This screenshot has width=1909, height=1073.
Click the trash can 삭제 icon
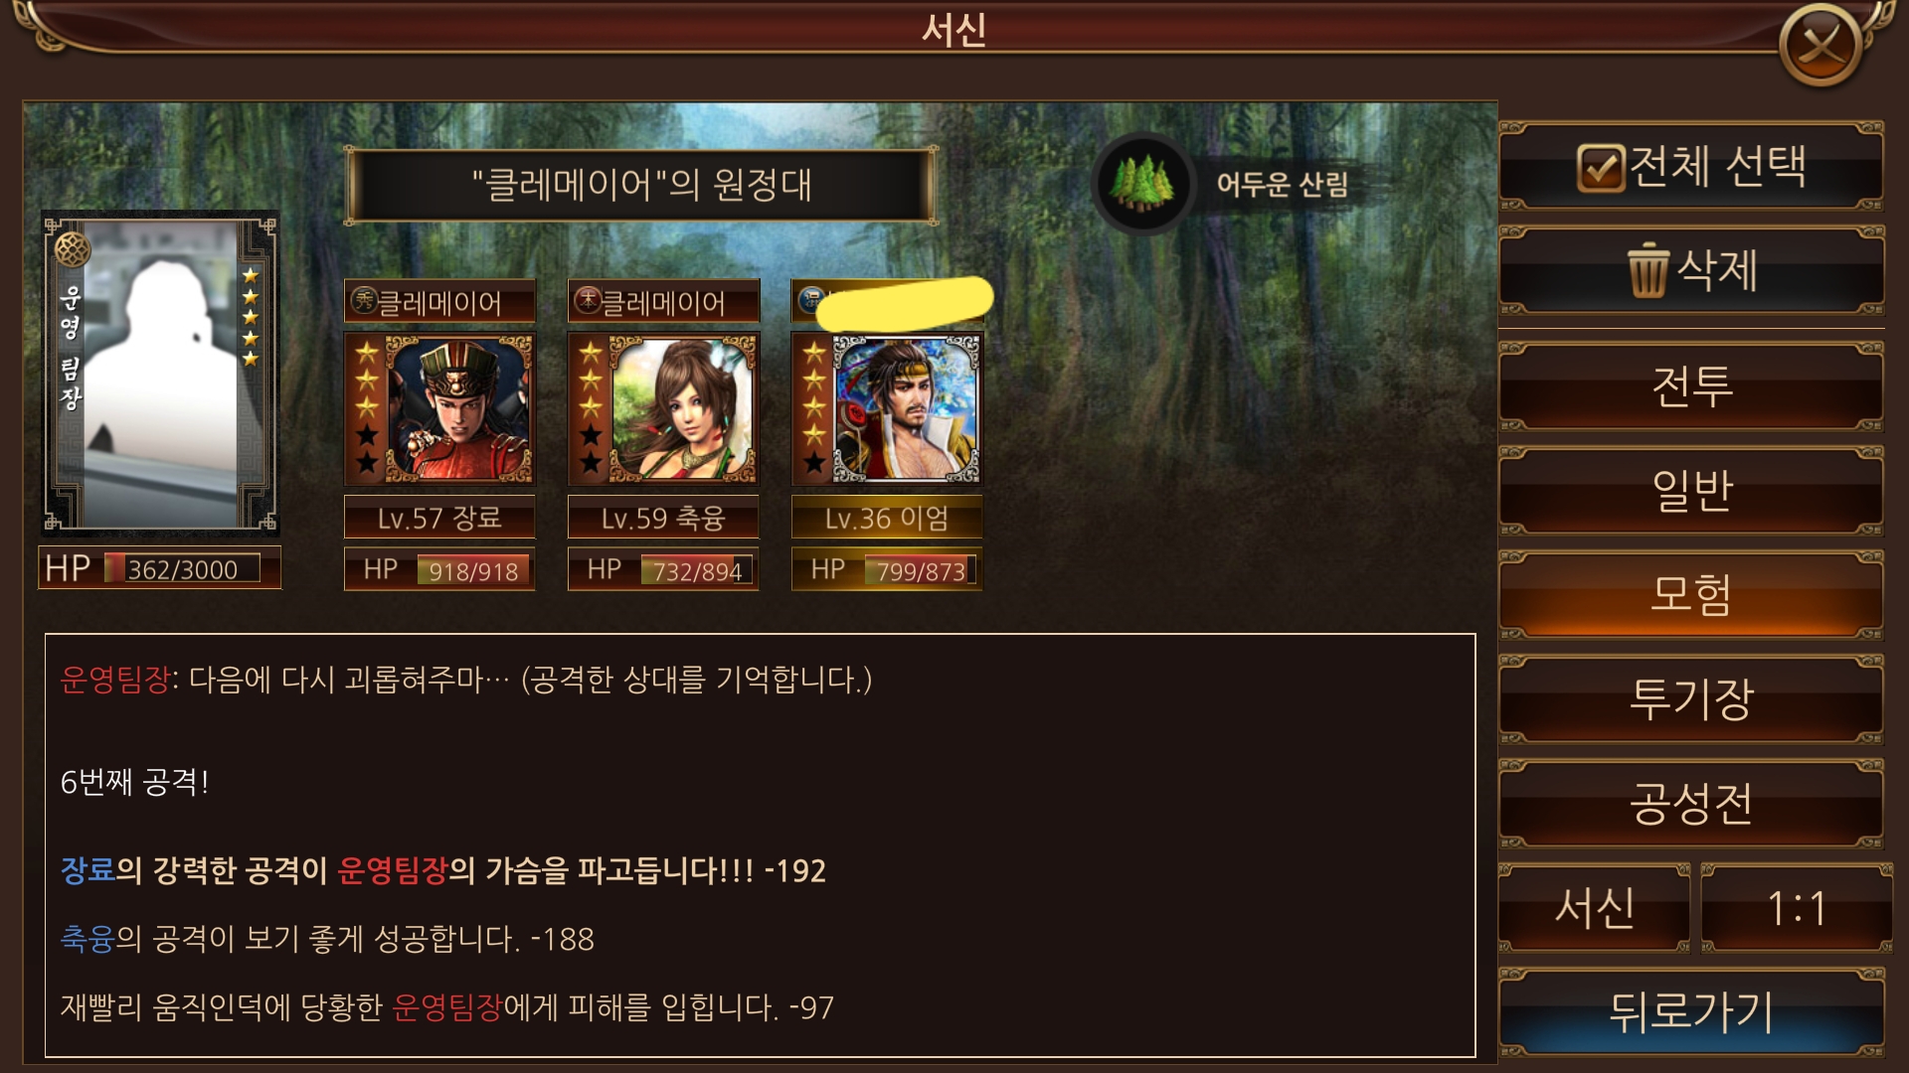pos(1647,270)
